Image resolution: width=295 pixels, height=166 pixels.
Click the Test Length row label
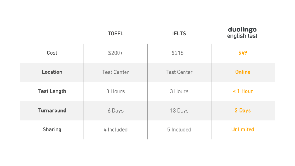coord(52,91)
